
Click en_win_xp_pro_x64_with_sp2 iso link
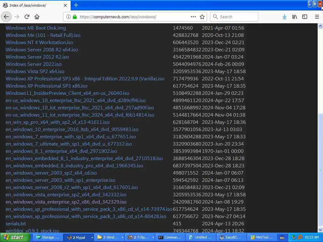[x=57, y=122]
